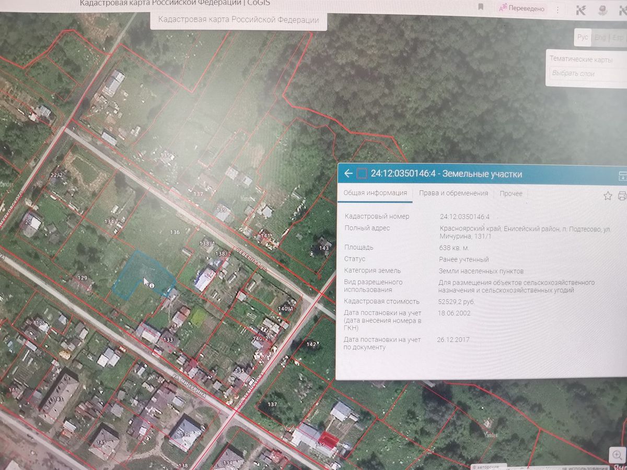This screenshot has height=470, width=627.
Task: Click the Полный адрес field label
Action: pyautogui.click(x=367, y=228)
